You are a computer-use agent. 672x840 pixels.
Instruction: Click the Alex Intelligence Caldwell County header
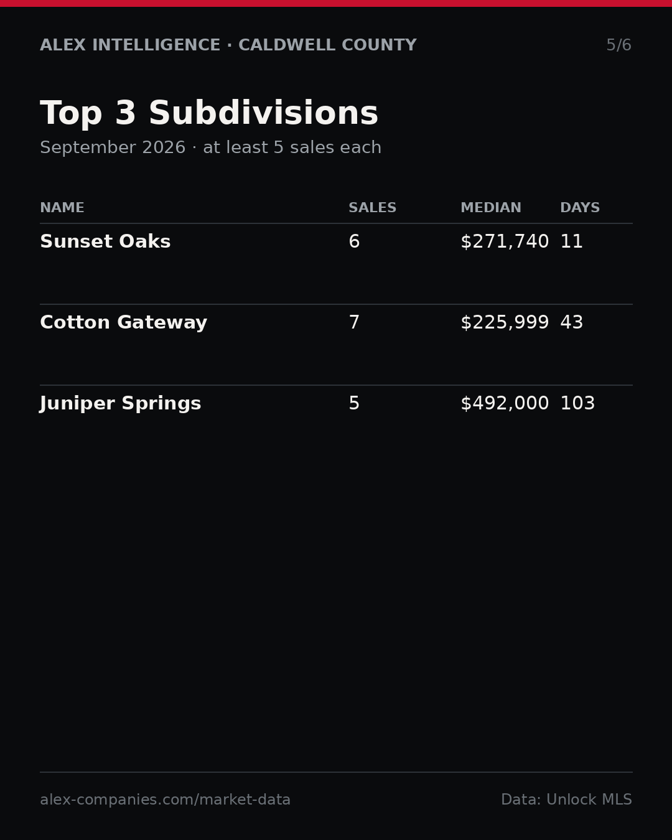pos(228,45)
